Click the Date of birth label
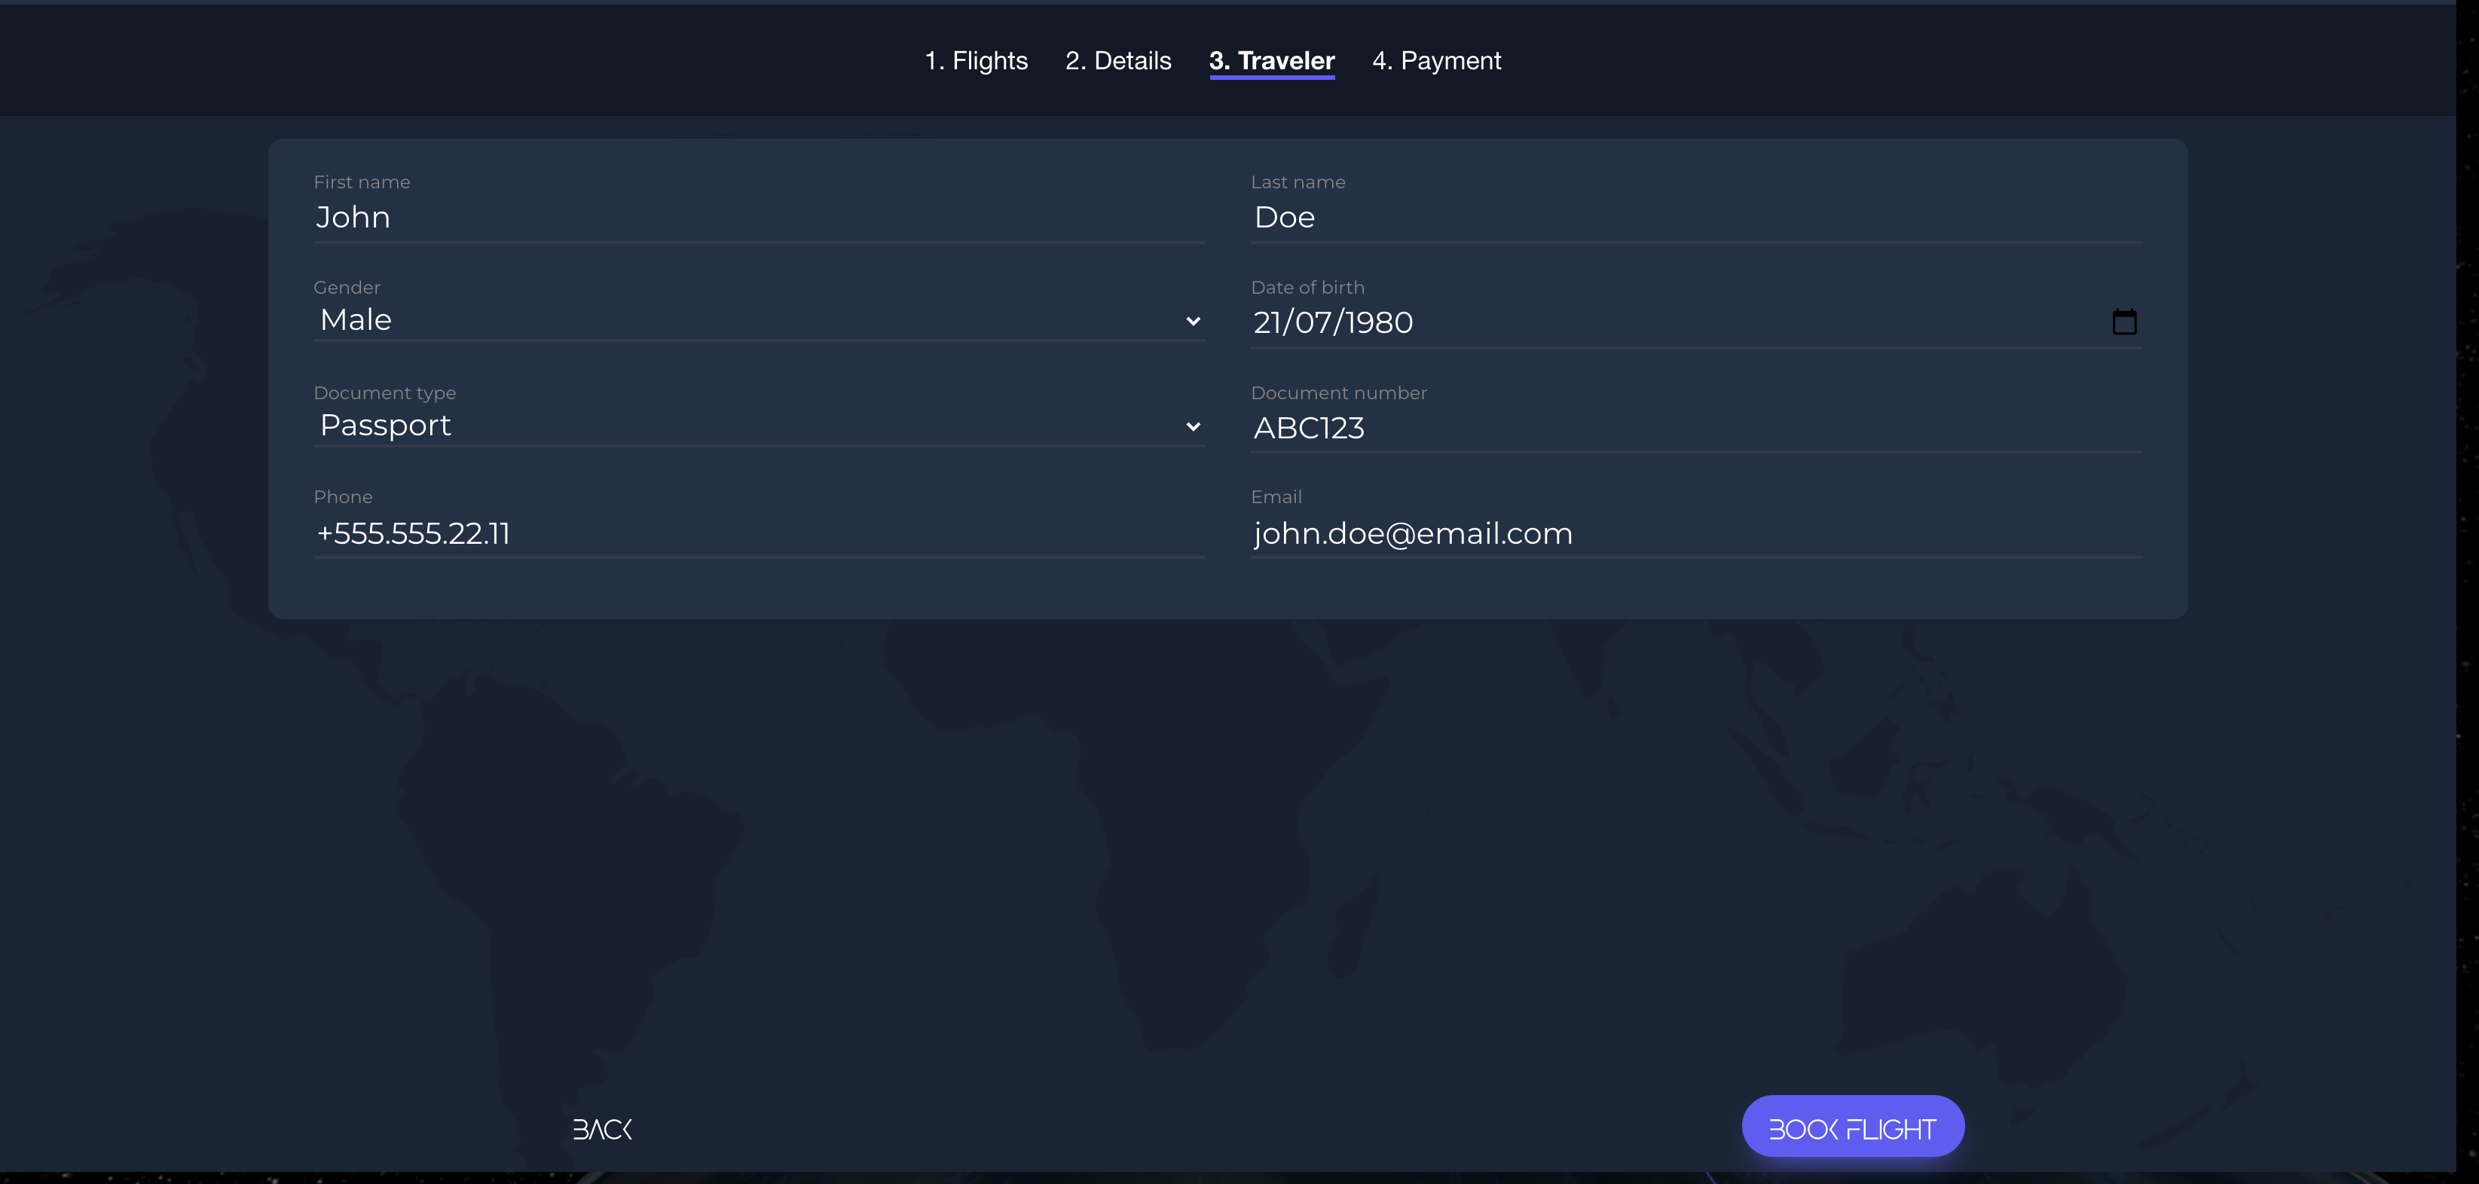 tap(1307, 288)
